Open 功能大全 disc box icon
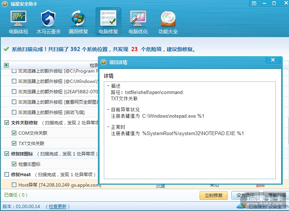The image size is (289, 211). (x=168, y=19)
